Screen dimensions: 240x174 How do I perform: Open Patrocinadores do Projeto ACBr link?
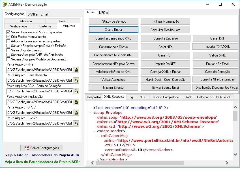[x=42, y=162]
